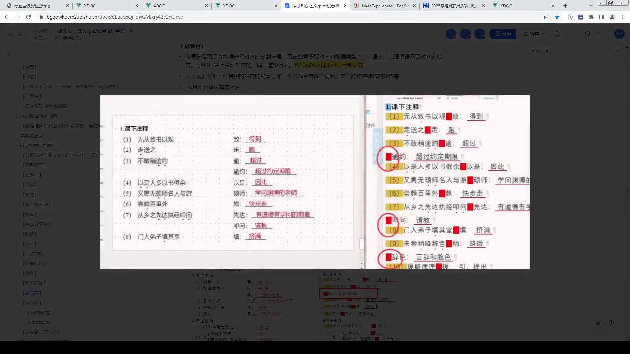
Task: Open the browser tab list chevron
Action: point(590,6)
